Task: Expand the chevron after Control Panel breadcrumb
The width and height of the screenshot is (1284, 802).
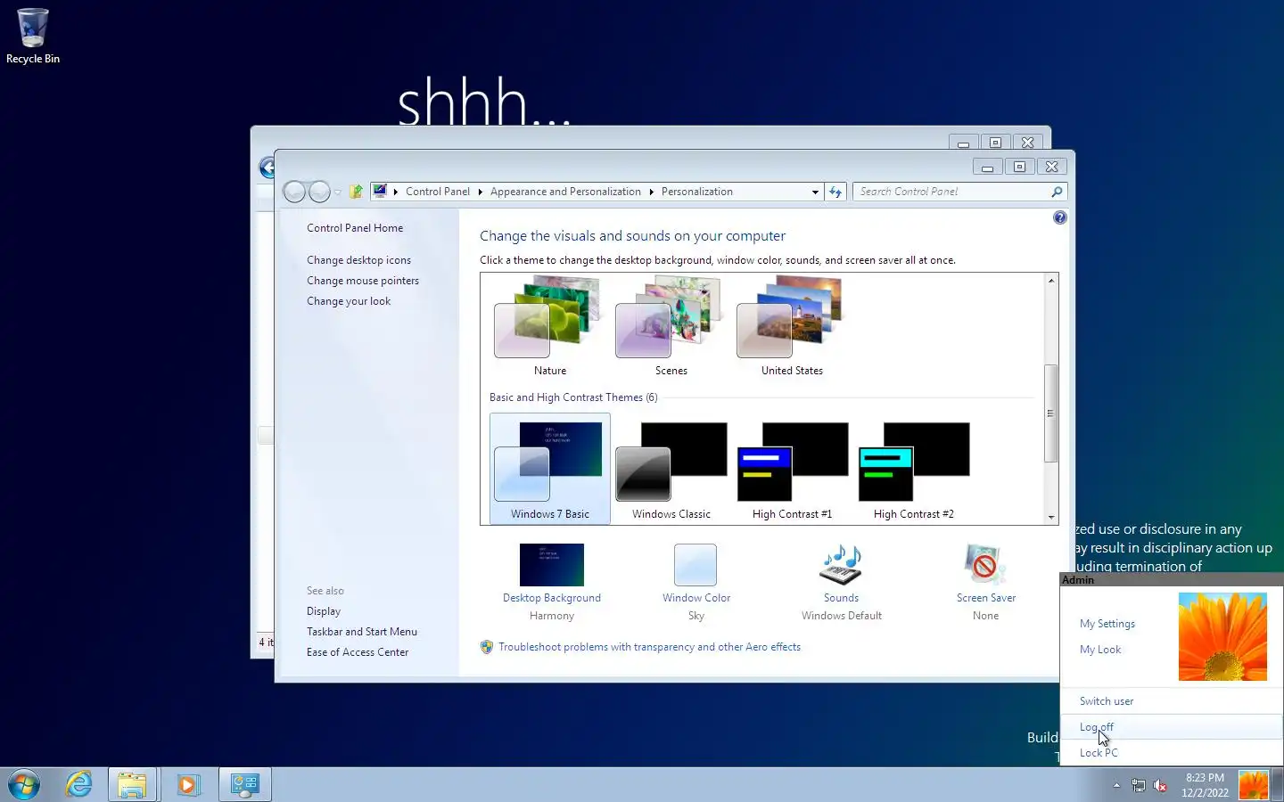Action: pos(480,192)
